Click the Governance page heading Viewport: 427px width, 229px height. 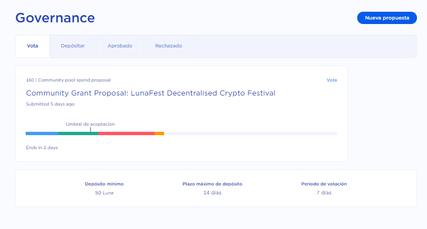tap(55, 18)
